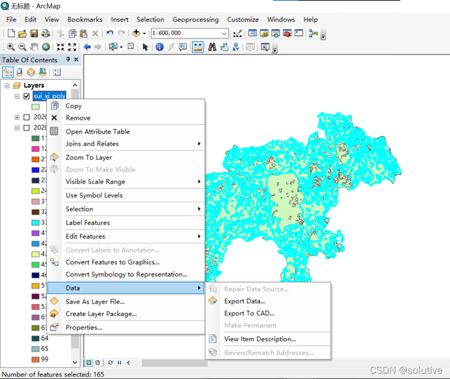Switch to List By Source view
The width and height of the screenshot is (450, 379).
[x=20, y=72]
